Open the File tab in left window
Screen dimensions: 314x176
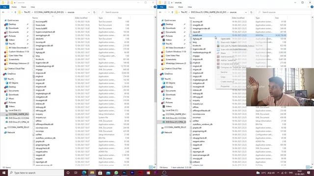[4, 7]
